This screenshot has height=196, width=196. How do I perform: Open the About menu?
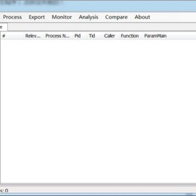[x=142, y=17]
